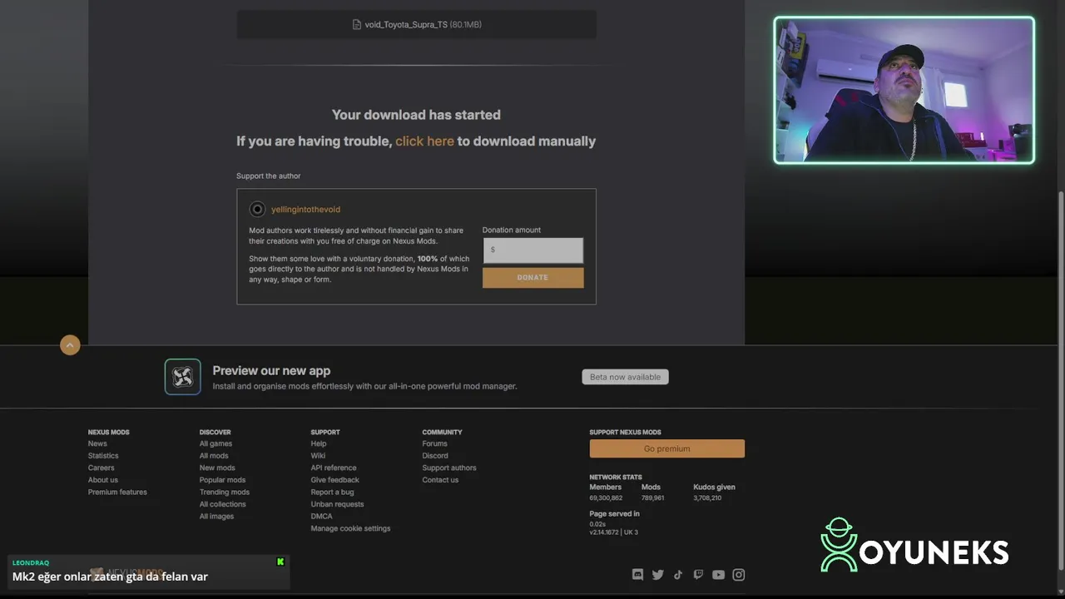Open the YouTube social icon

718,574
